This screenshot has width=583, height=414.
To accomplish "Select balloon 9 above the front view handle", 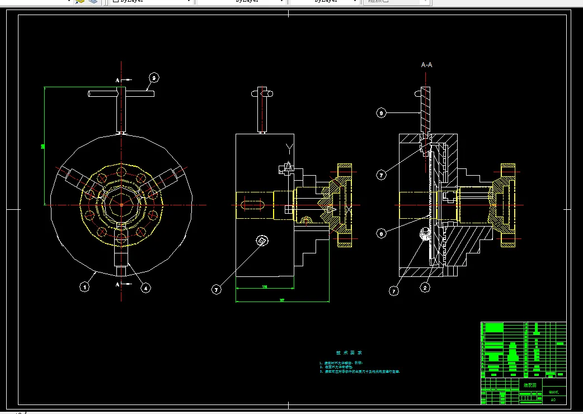I will pyautogui.click(x=154, y=78).
